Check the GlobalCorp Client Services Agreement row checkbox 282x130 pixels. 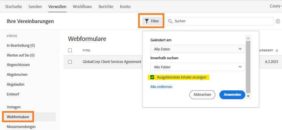[70, 62]
